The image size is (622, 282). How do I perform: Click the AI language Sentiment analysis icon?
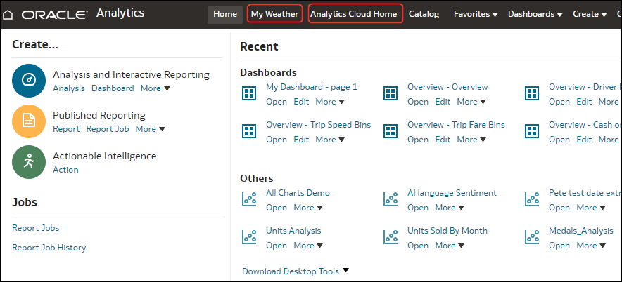click(x=391, y=199)
